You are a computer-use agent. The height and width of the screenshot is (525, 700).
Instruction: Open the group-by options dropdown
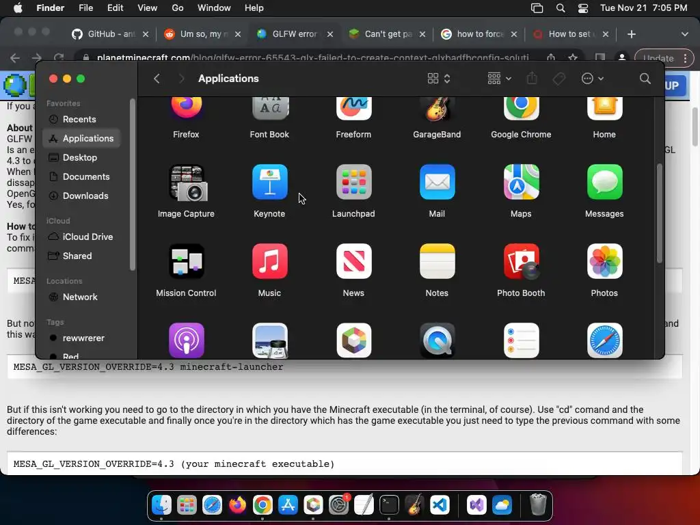click(499, 79)
